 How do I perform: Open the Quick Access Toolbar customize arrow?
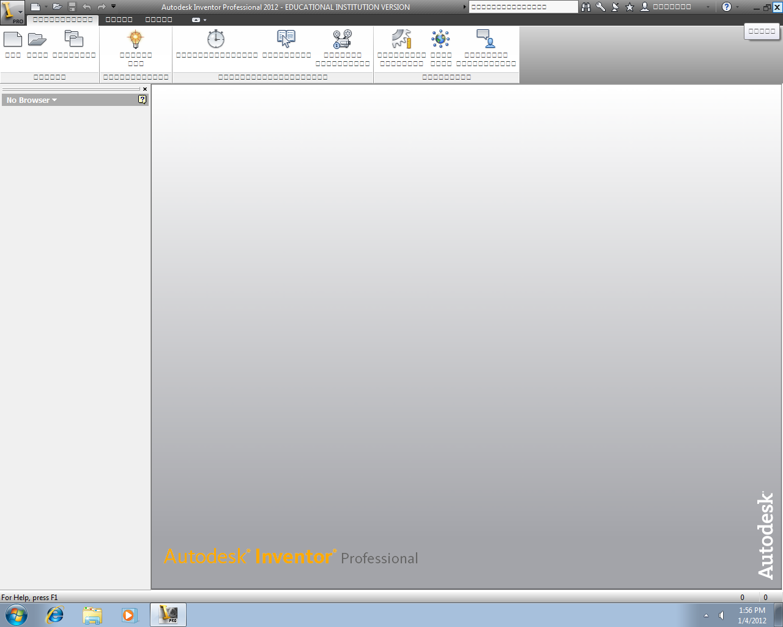point(113,7)
